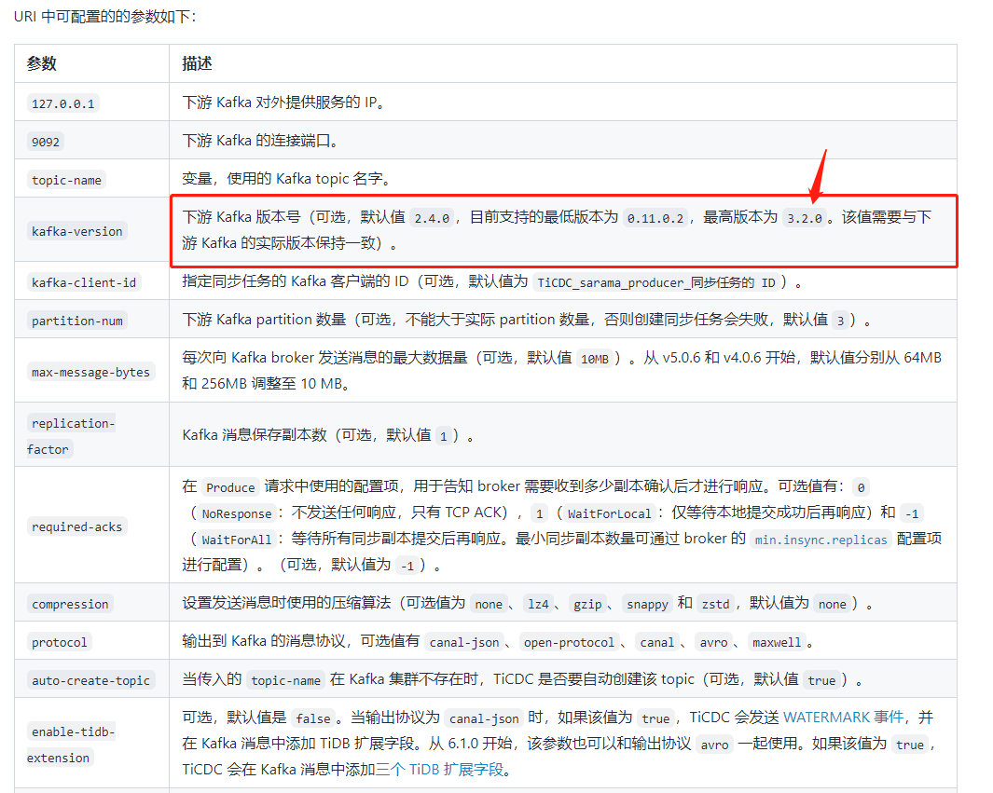The height and width of the screenshot is (793, 993).
Task: Select the min.insync.replicas code text
Action: tap(821, 540)
